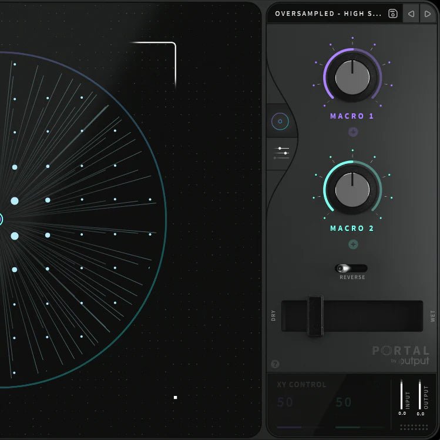The height and width of the screenshot is (440, 440).
Task: Open help with the question mark icon
Action: 275,364
